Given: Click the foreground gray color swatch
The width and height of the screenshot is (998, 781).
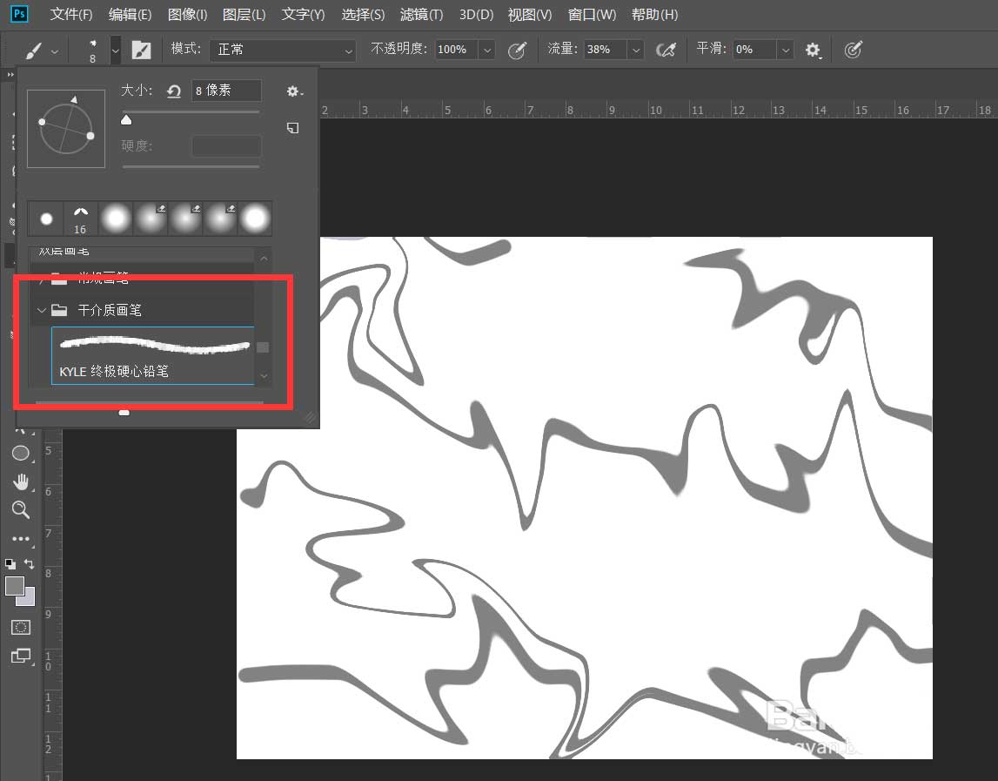Looking at the screenshot, I should (15, 585).
